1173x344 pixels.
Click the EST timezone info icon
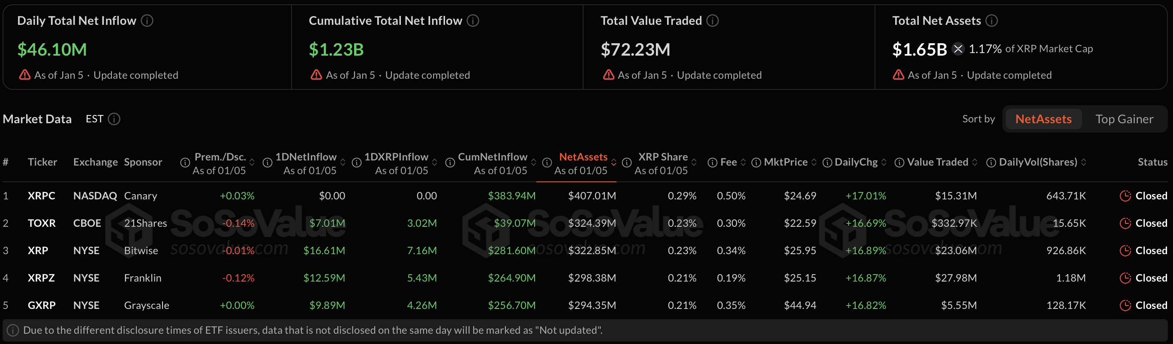coord(114,119)
